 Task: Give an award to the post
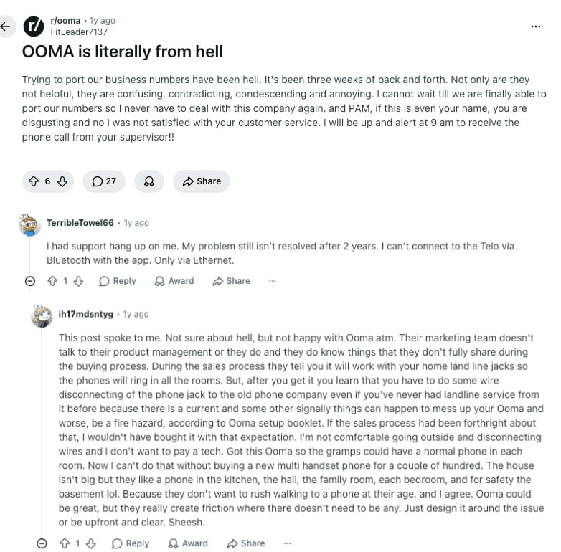(149, 181)
